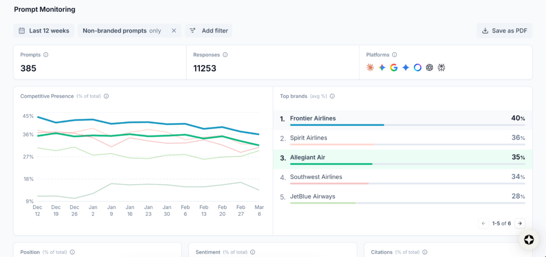
Task: Click the Perplexity platform icon
Action: pos(441,68)
